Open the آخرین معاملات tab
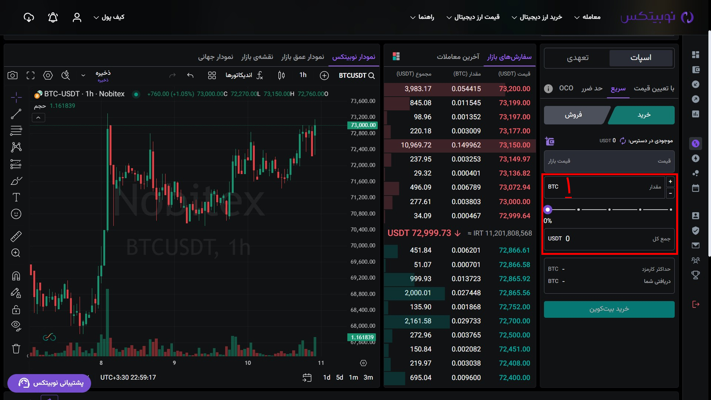This screenshot has height=400, width=711. [458, 57]
